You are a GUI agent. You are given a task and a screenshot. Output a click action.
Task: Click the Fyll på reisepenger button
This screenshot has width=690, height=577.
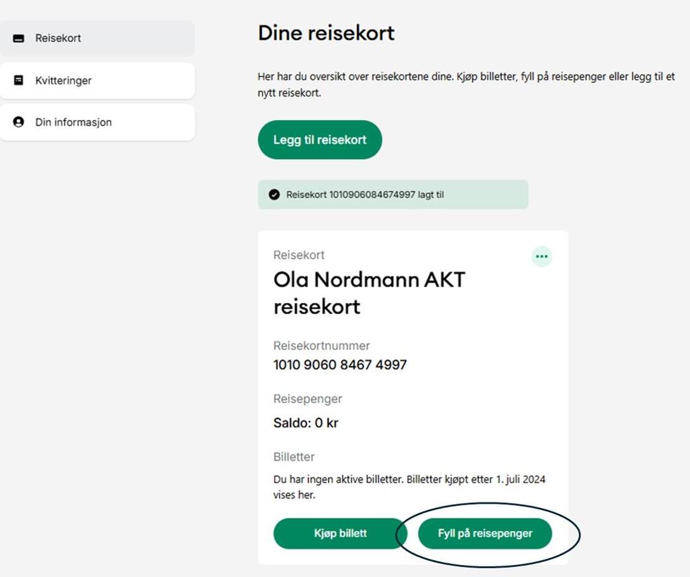(x=485, y=533)
